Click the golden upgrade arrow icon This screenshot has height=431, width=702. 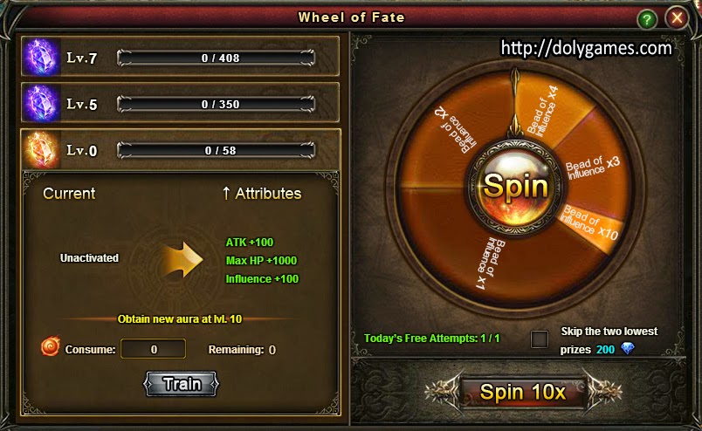[x=182, y=260]
